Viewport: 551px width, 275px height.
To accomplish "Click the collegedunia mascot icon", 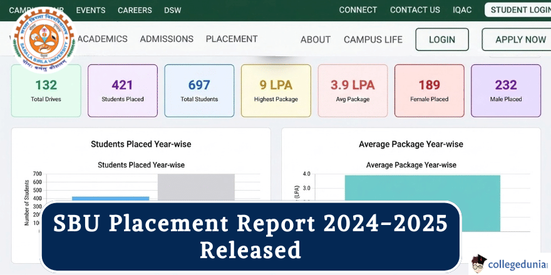I will (478, 264).
